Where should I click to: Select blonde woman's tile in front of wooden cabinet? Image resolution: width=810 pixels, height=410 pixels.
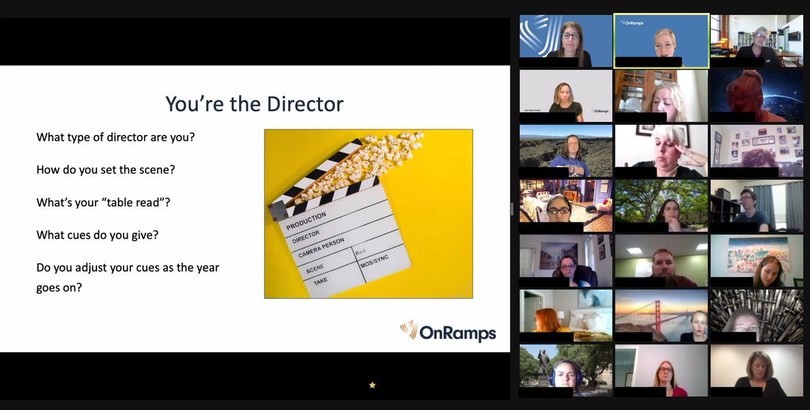point(661,96)
